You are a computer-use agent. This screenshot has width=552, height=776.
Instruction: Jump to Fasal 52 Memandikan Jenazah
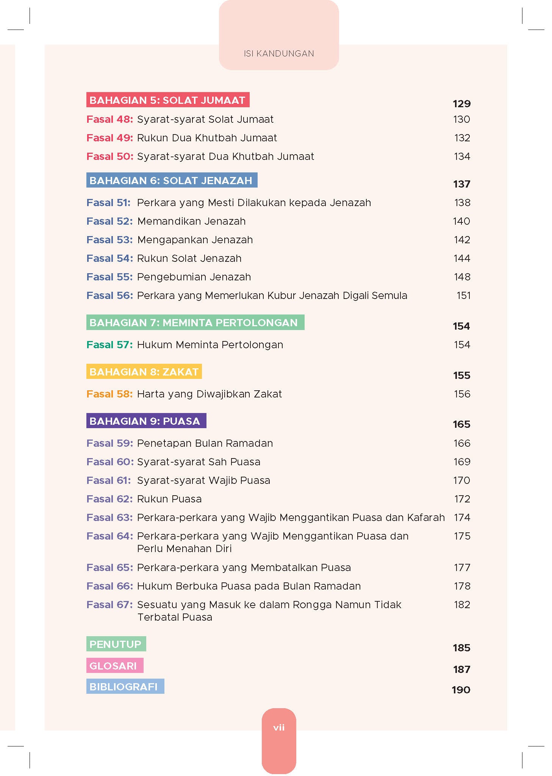coord(166,221)
